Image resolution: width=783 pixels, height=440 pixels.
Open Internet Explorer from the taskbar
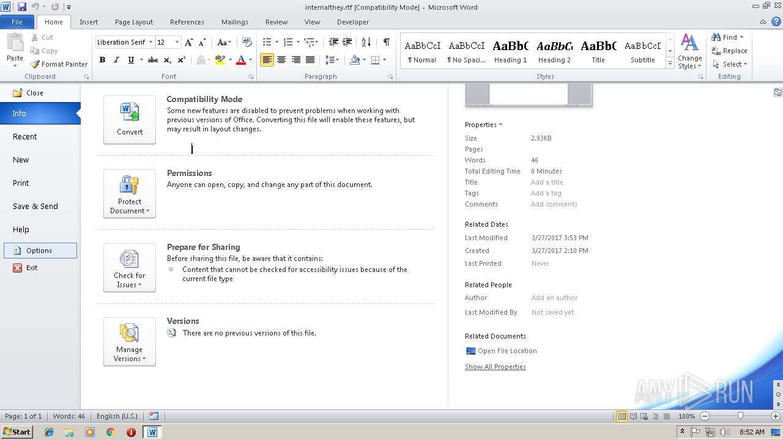49,432
